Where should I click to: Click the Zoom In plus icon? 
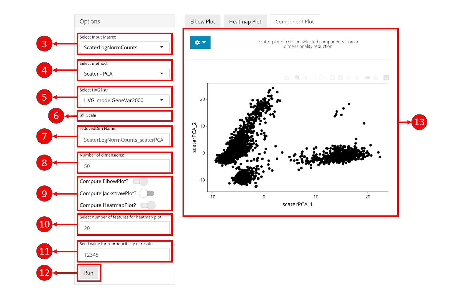tap(332, 78)
